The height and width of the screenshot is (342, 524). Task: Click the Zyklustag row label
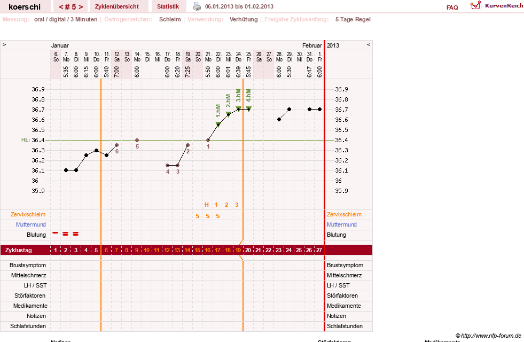click(x=18, y=250)
